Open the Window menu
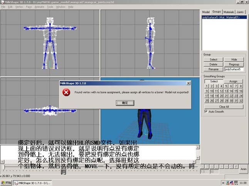Image resolution: width=249 pixels, height=186 pixels. pyautogui.click(x=61, y=7)
